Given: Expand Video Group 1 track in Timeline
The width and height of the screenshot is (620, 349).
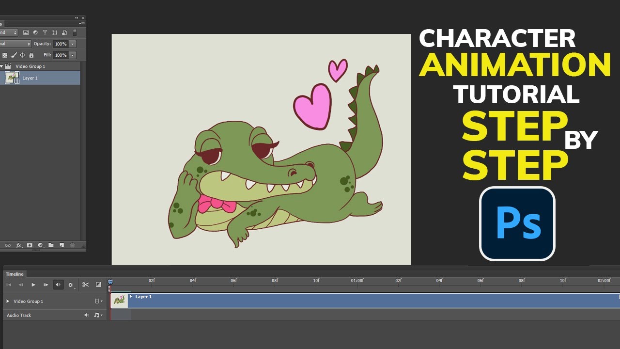Looking at the screenshot, I should 7,301.
